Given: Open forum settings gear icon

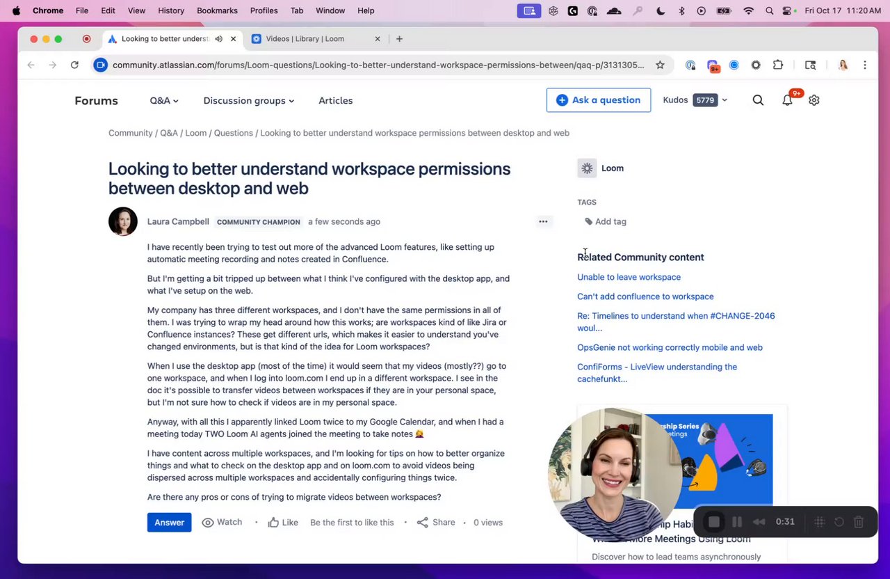Looking at the screenshot, I should pos(814,100).
